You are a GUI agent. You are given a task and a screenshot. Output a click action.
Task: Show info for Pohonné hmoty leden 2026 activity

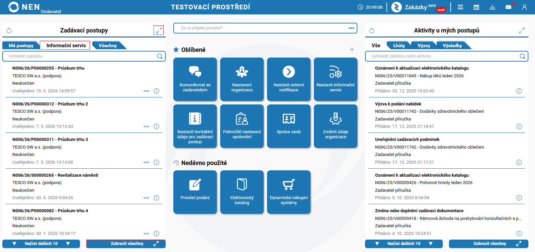pos(519,198)
